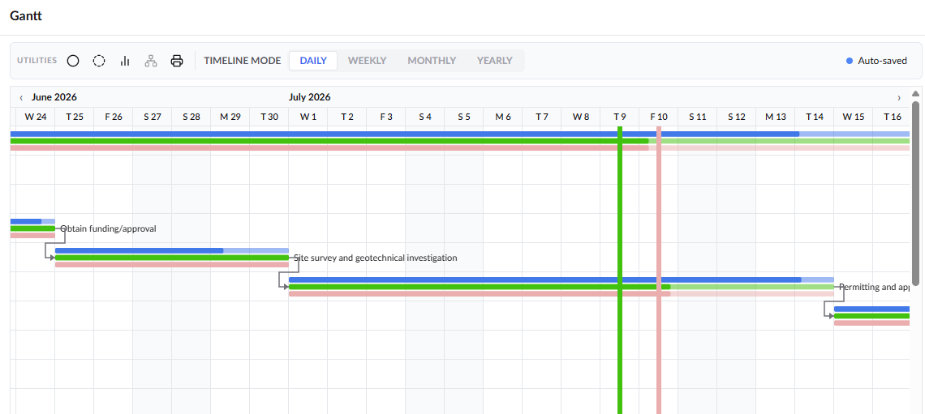Click the T 25 day header
The width and height of the screenshot is (925, 414).
point(75,117)
